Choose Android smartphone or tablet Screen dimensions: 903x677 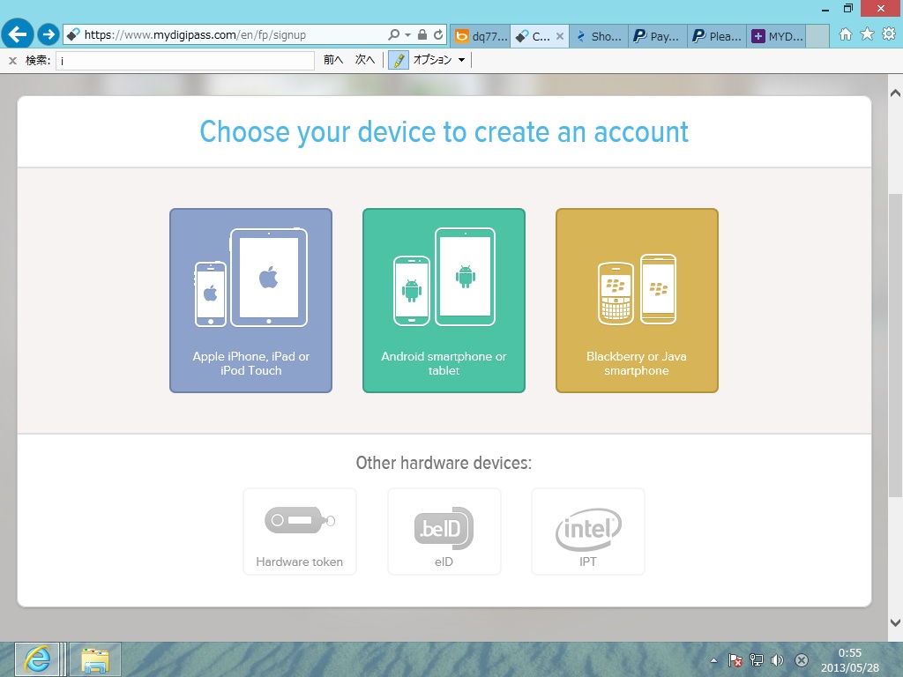[x=444, y=301]
